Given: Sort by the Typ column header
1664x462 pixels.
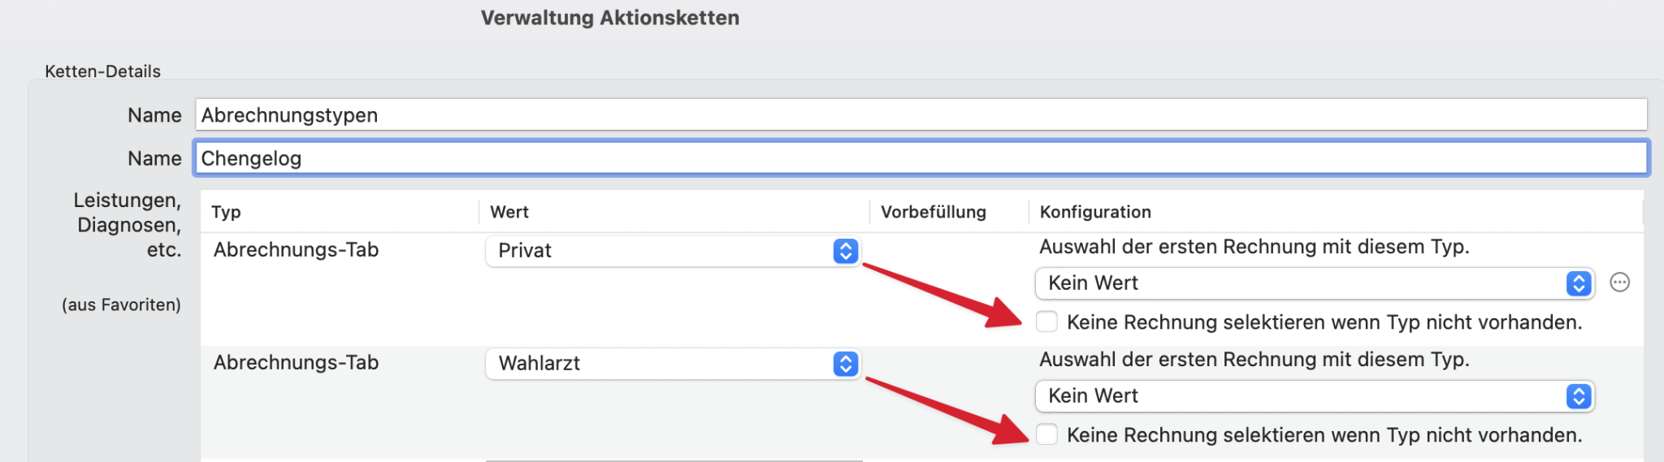Looking at the screenshot, I should pyautogui.click(x=227, y=212).
